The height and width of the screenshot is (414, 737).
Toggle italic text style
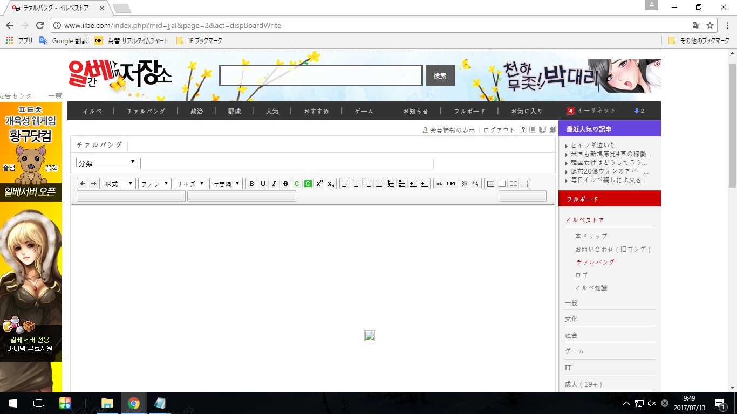(x=274, y=184)
